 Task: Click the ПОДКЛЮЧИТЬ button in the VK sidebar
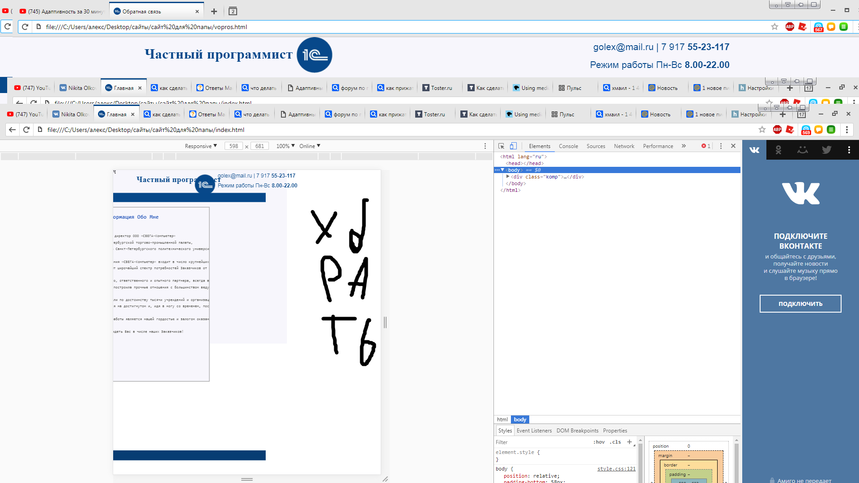pyautogui.click(x=800, y=304)
